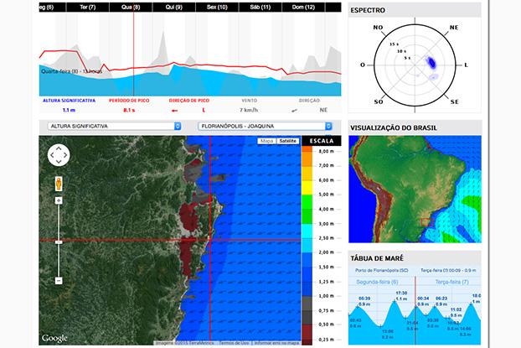Click the red region box on the Brazil map

[x=427, y=222]
